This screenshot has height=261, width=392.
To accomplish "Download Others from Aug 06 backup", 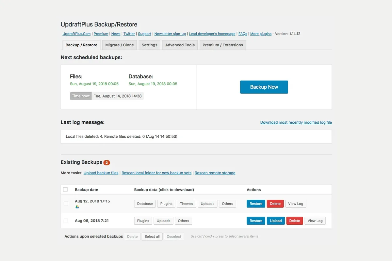I will click(x=184, y=221).
